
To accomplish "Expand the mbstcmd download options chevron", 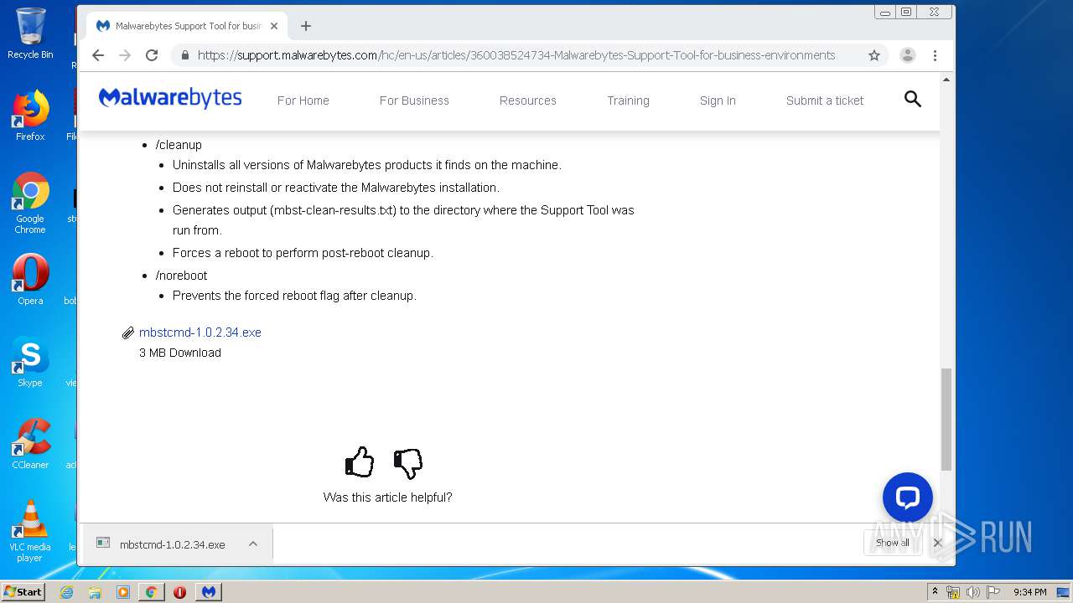I will [x=252, y=544].
